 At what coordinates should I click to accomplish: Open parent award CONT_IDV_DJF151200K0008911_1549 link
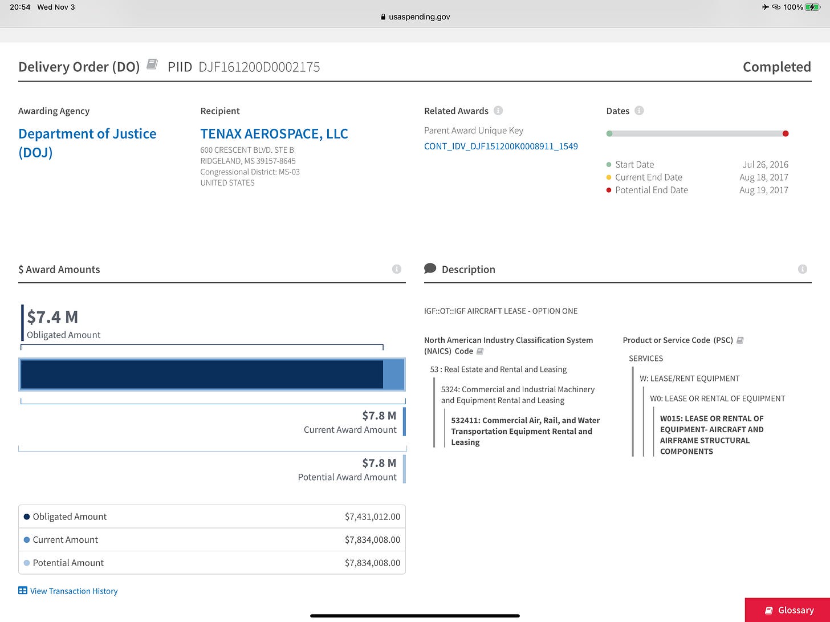(x=501, y=146)
